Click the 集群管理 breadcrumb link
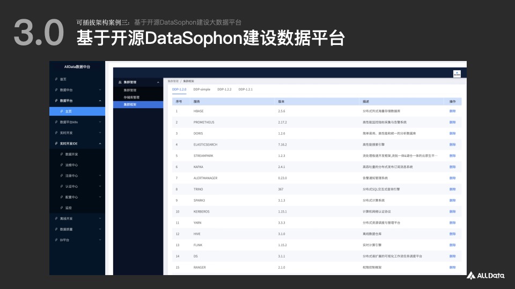The height and width of the screenshot is (289, 515). point(173,81)
